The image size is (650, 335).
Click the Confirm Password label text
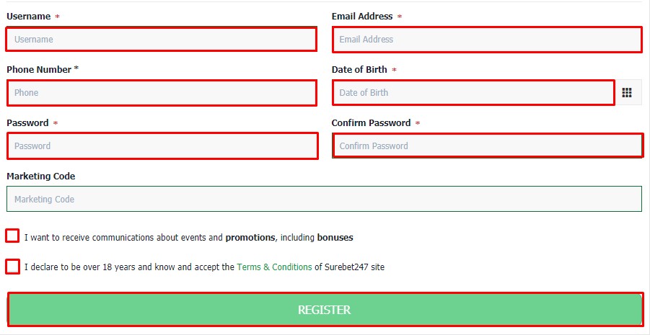point(371,123)
